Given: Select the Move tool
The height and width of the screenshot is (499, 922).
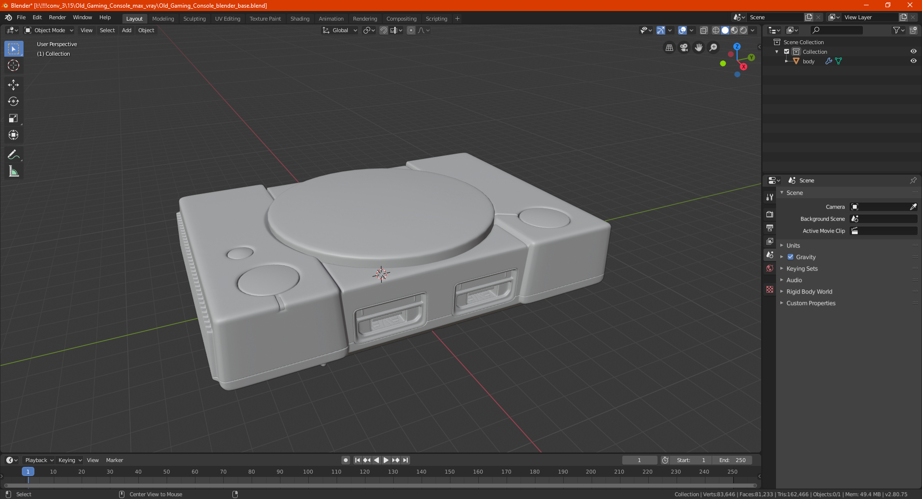Looking at the screenshot, I should click(x=13, y=85).
